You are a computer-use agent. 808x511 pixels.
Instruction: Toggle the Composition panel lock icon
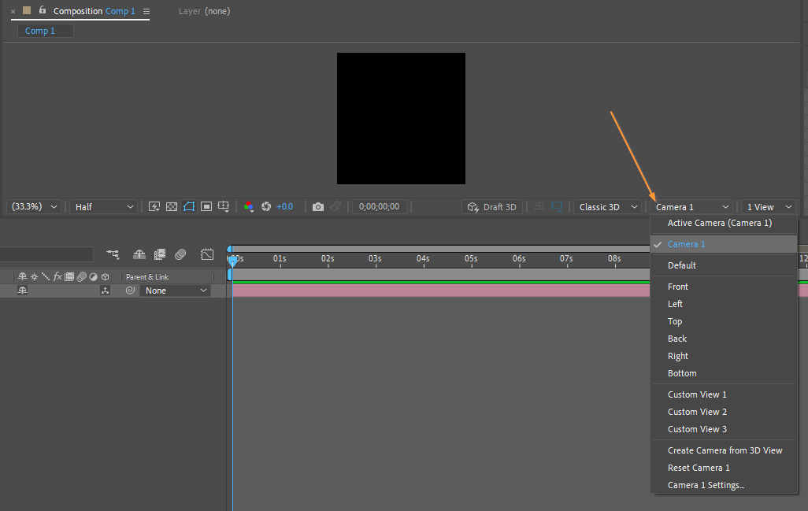43,10
